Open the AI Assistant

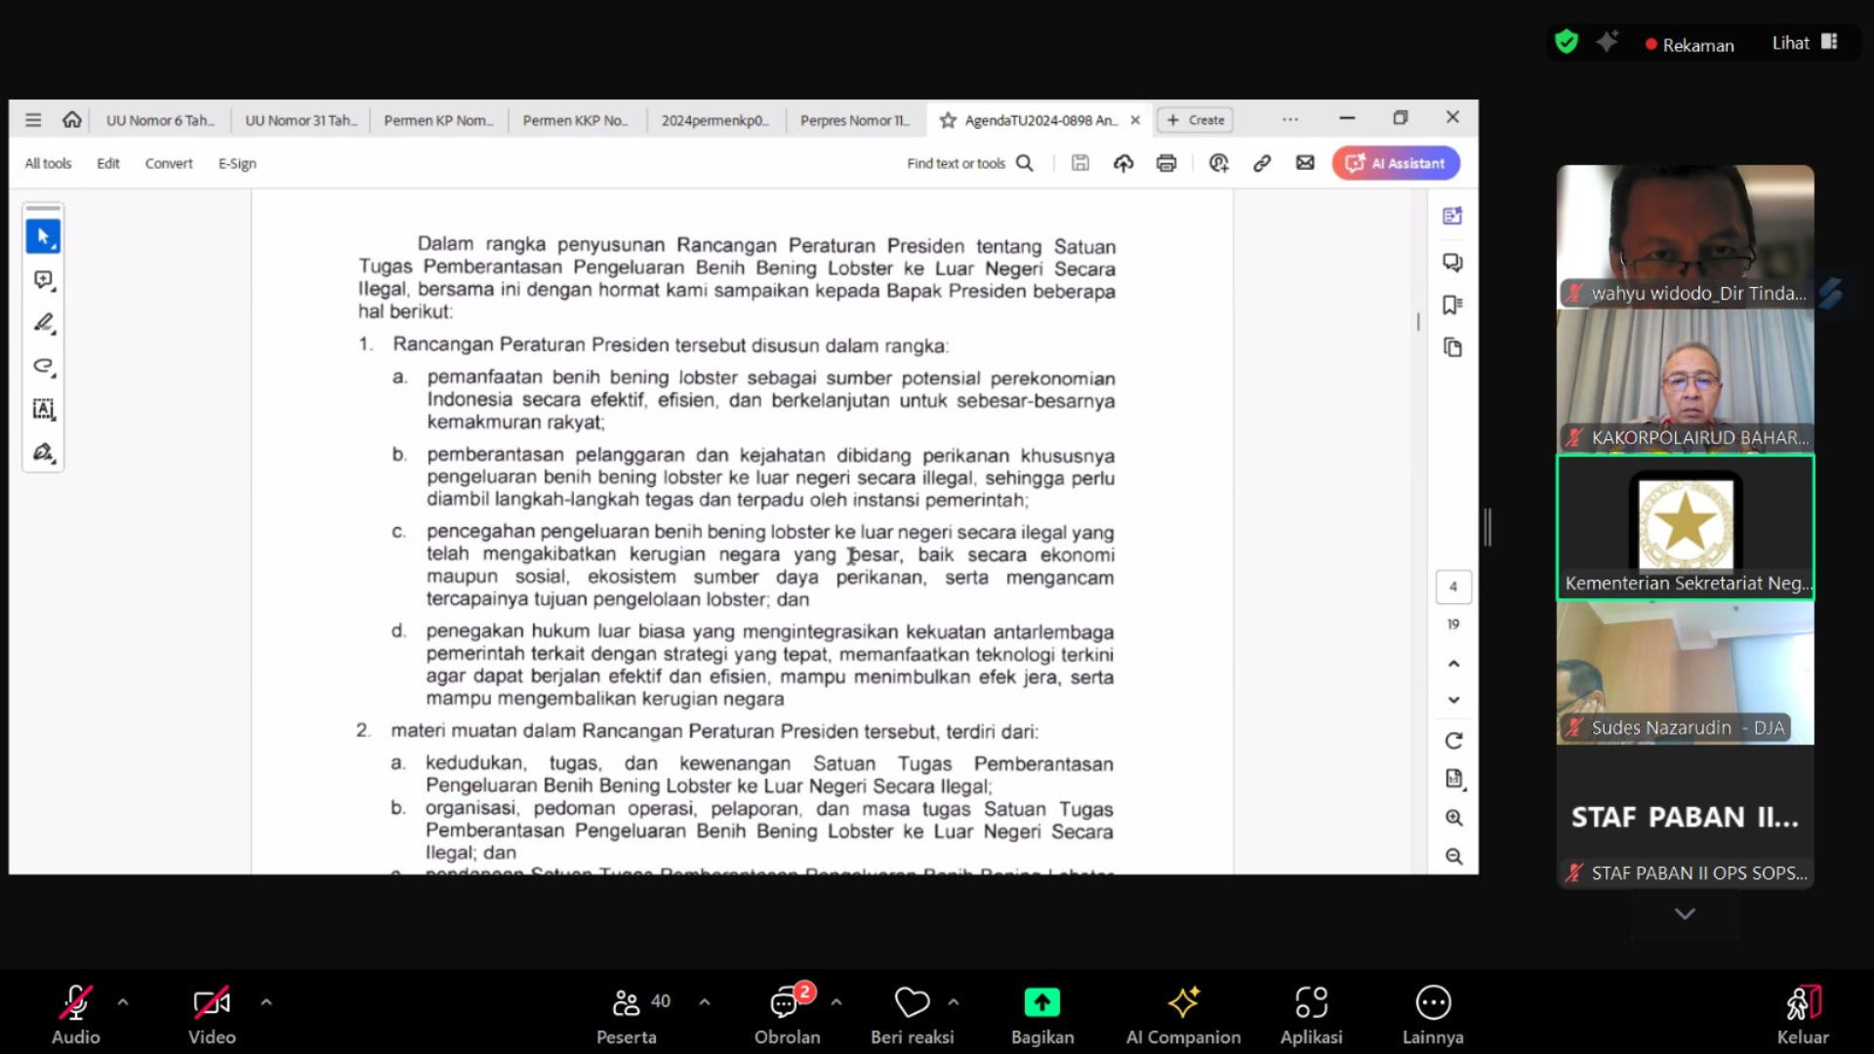[1396, 163]
